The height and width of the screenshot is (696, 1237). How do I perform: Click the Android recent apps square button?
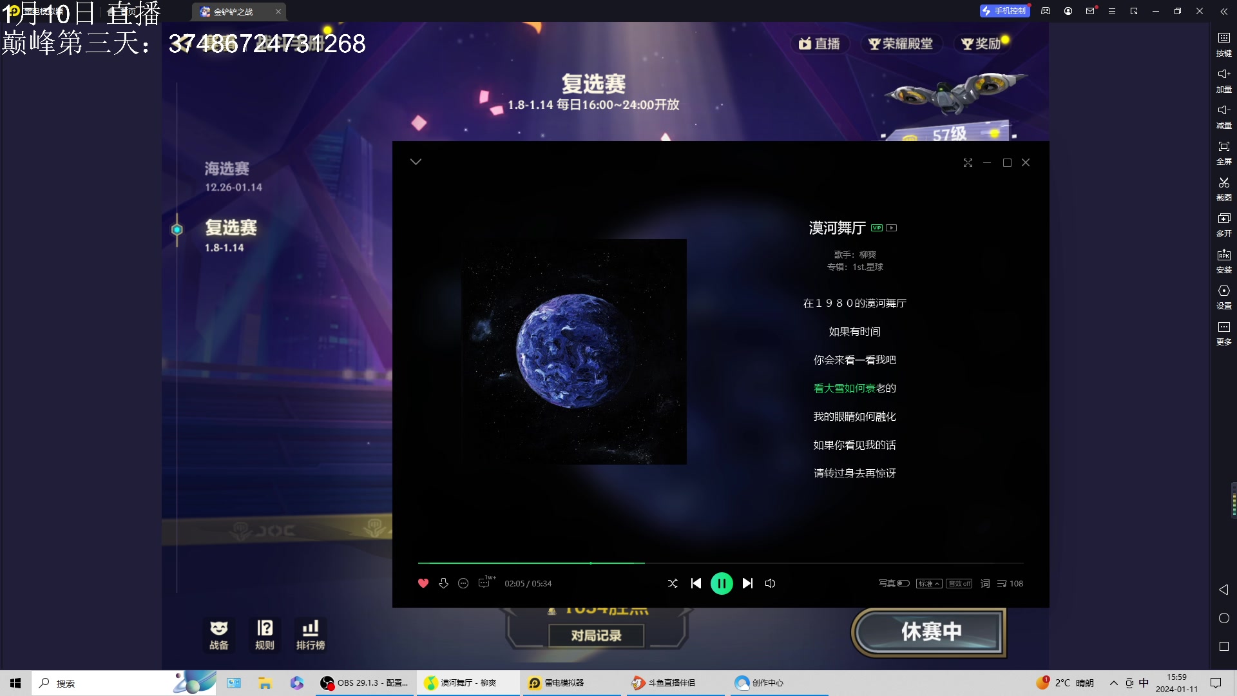tap(1224, 646)
